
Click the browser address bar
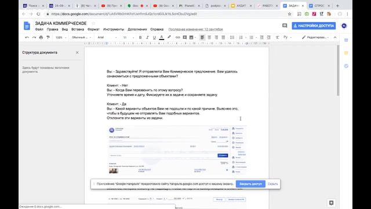coord(166,14)
